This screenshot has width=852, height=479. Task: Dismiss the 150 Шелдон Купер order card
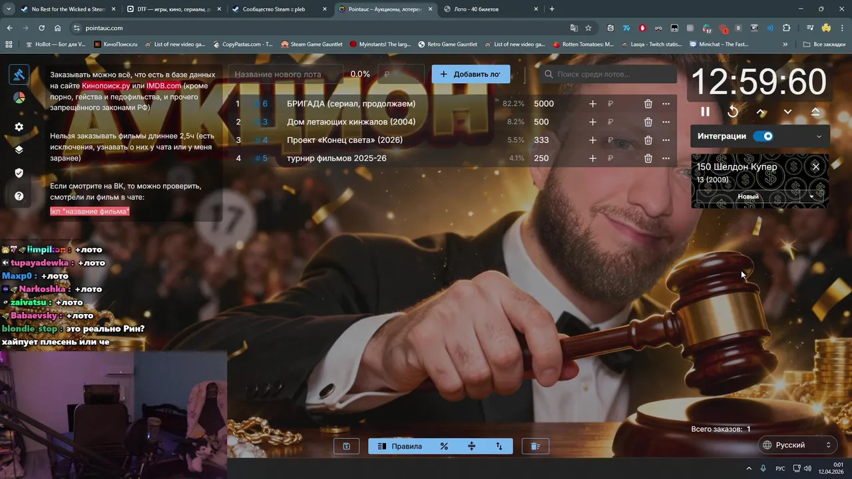[x=815, y=166]
